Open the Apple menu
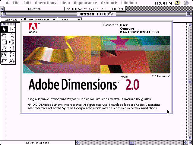 click(6, 3)
